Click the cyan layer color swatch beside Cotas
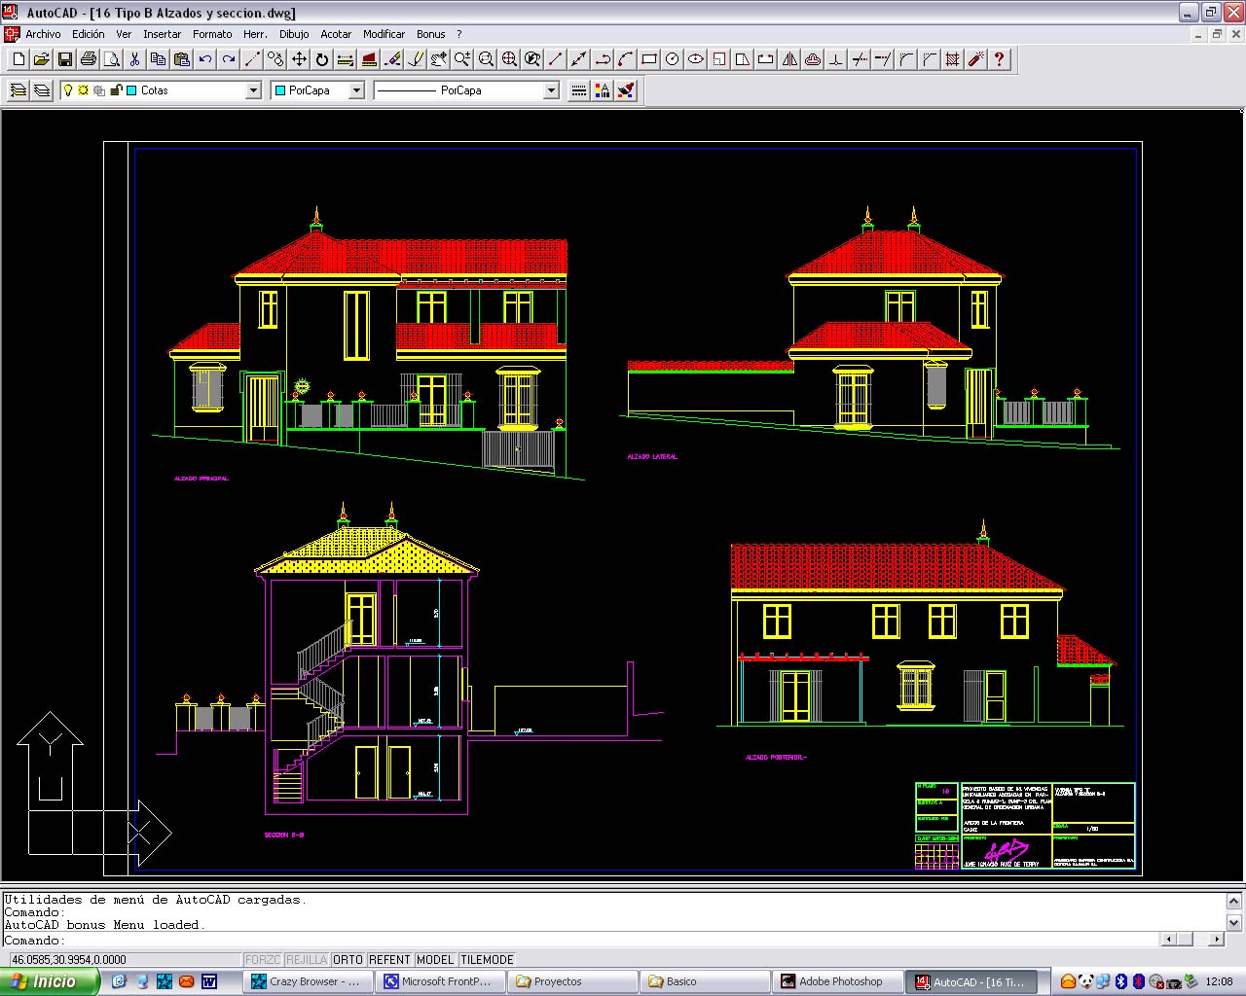Screen dimensions: 1246x996 click(x=131, y=90)
